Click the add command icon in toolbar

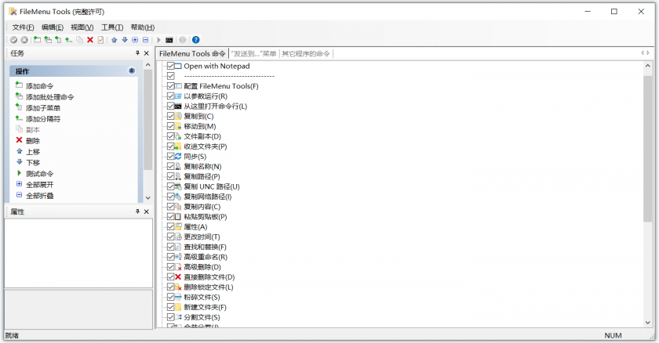(x=37, y=39)
